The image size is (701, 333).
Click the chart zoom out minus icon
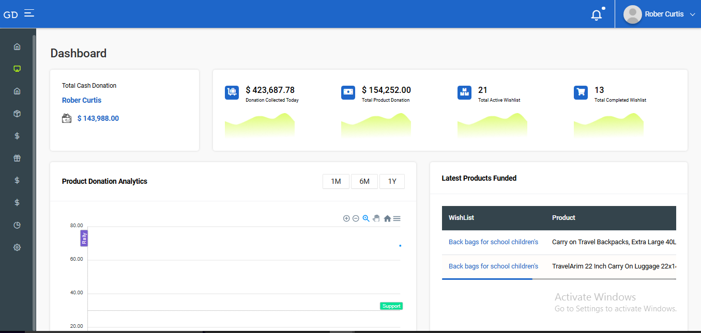click(356, 218)
